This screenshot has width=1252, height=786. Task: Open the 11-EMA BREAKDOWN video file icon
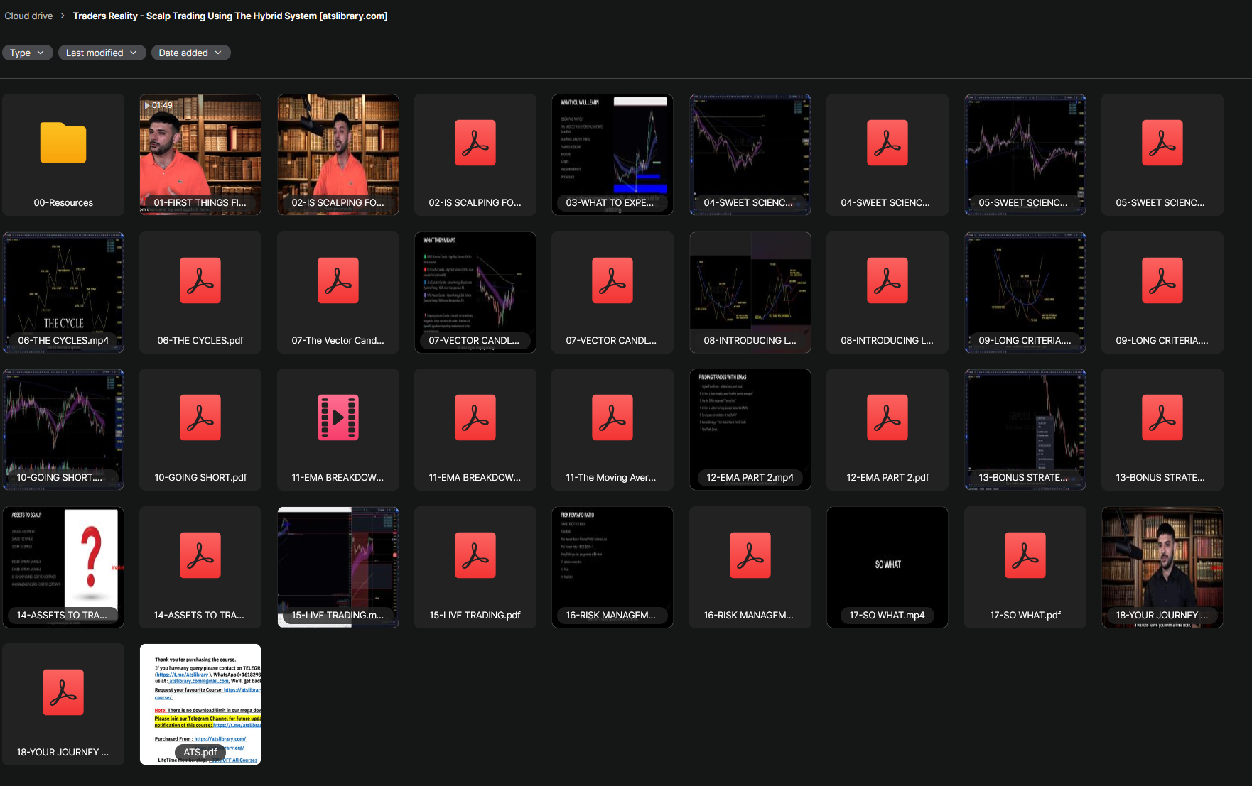(338, 418)
